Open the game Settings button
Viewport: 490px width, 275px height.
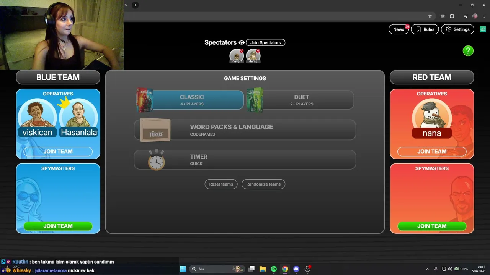[x=458, y=29]
